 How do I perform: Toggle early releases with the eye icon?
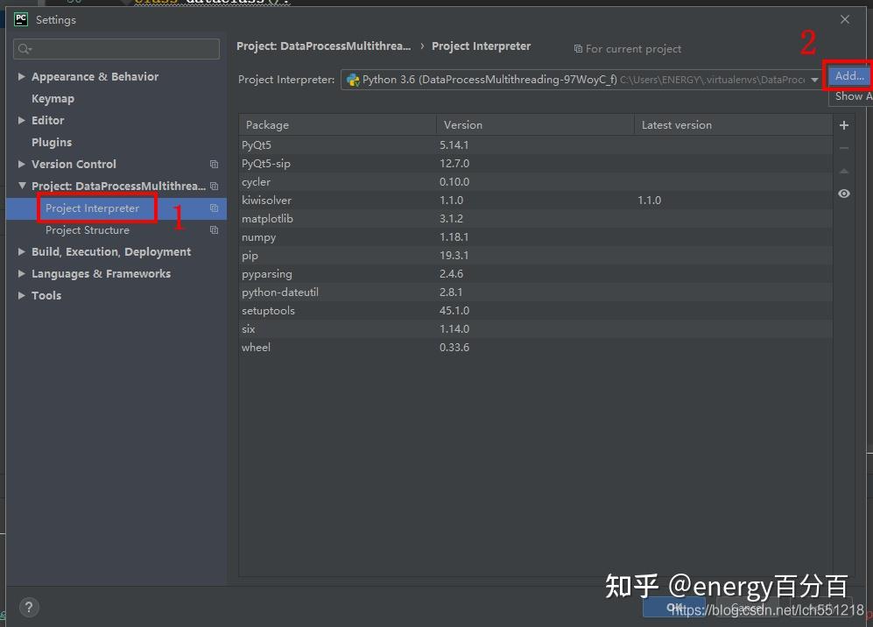coord(843,193)
